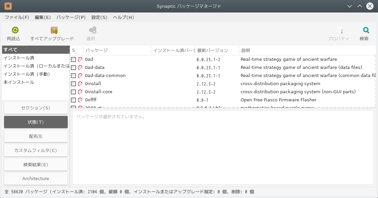Click Debian swirl icon for 0xffff
This screenshot has width=378, height=198.
(x=80, y=100)
